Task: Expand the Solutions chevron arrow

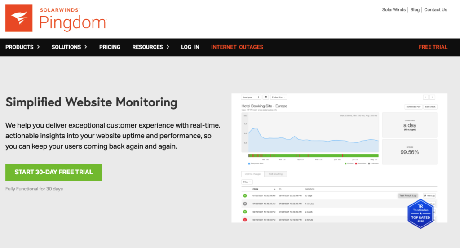Action: click(x=86, y=47)
